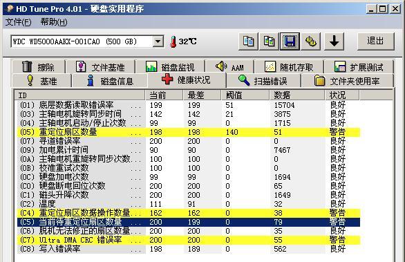The width and height of the screenshot is (405, 262).
Task: Maximize the HD Tune Pro window
Action: (x=383, y=9)
